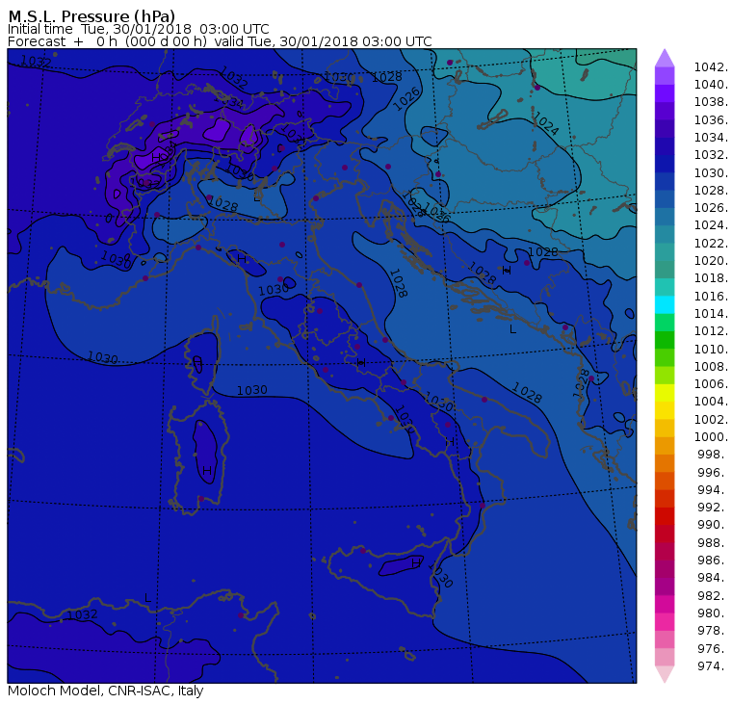Click the Forecast + 0 h valid line
This screenshot has height=704, width=732.
220,41
